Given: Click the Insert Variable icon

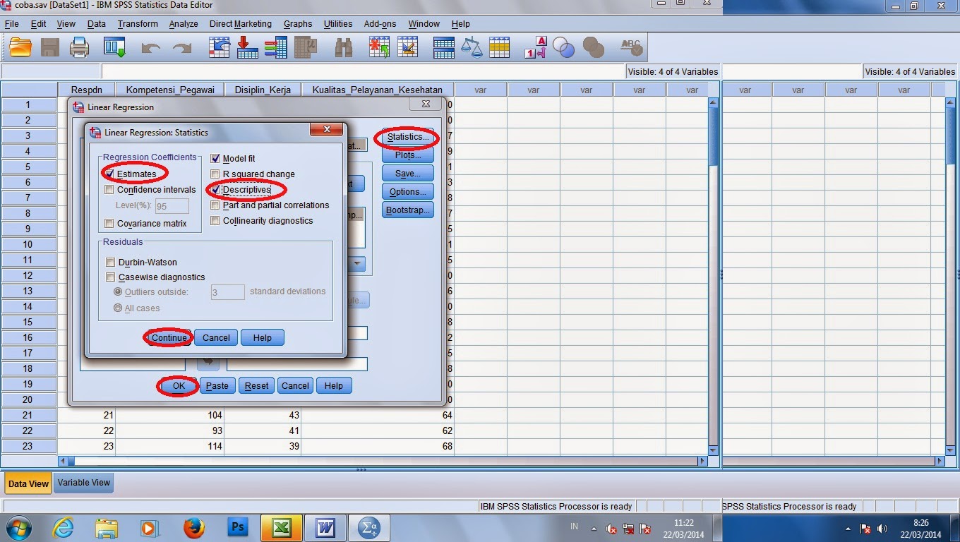Looking at the screenshot, I should click(x=407, y=48).
